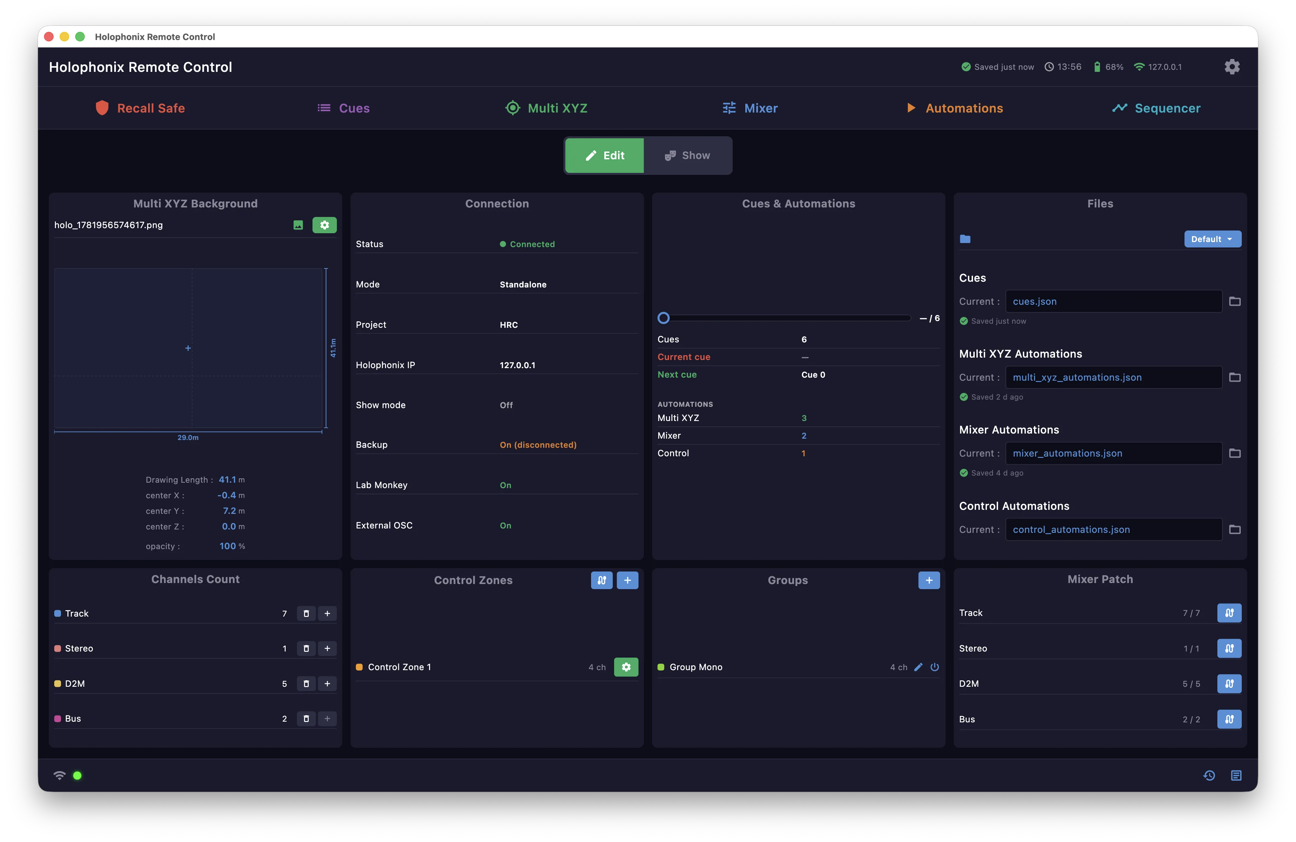Browse for multi_xyz_automations.json file
Viewport: 1296px width, 842px height.
point(1234,377)
